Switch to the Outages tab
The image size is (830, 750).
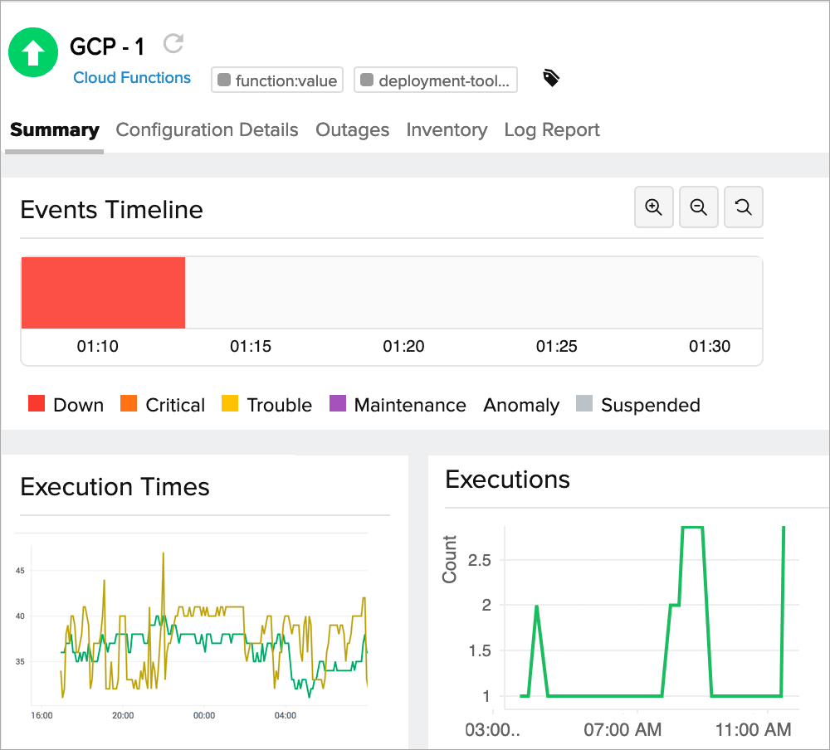coord(352,129)
